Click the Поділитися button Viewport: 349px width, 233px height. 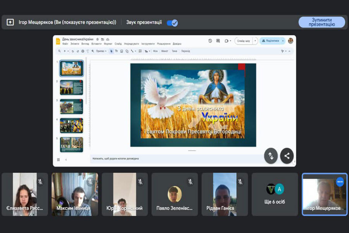pos(271,41)
